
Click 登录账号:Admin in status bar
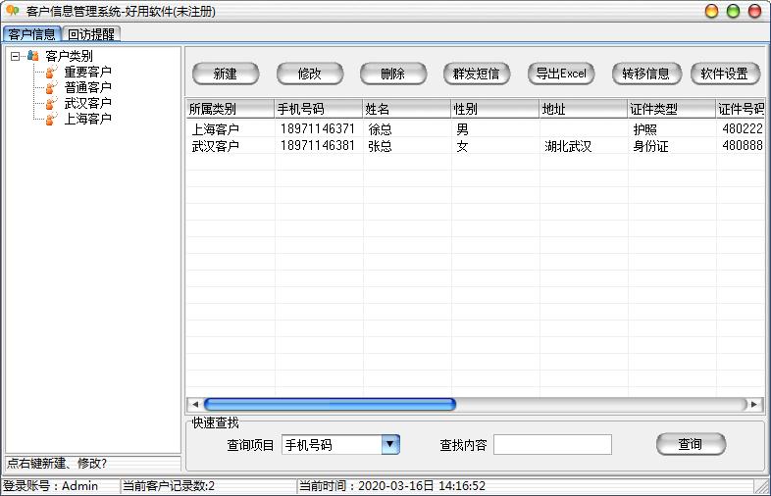click(x=51, y=486)
